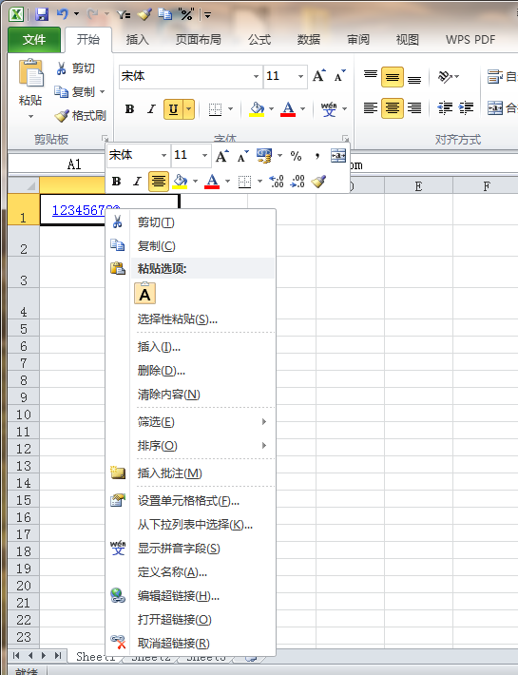Open 选择性粘贴(S) paste special
Screen dimensions: 518x675
(x=190, y=319)
